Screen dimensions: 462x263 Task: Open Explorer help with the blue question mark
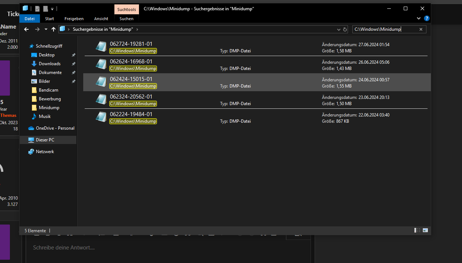coord(427,18)
